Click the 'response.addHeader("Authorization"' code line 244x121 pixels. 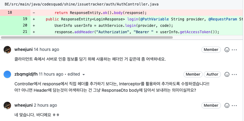coord(137,32)
